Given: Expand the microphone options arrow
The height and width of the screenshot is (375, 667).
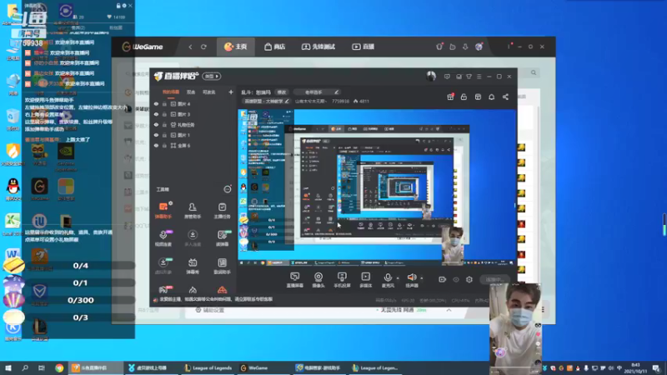Looking at the screenshot, I should point(398,278).
